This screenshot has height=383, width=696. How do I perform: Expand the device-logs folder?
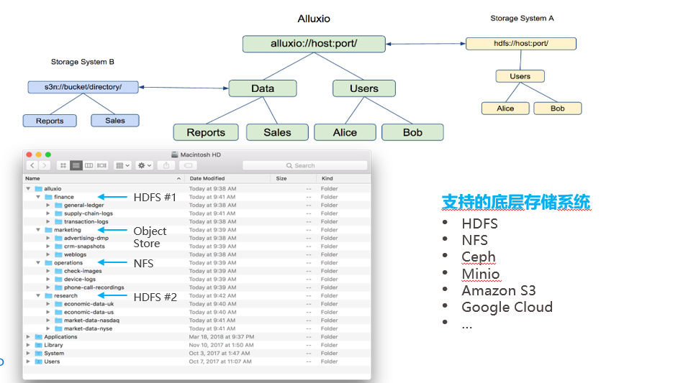[x=48, y=280]
